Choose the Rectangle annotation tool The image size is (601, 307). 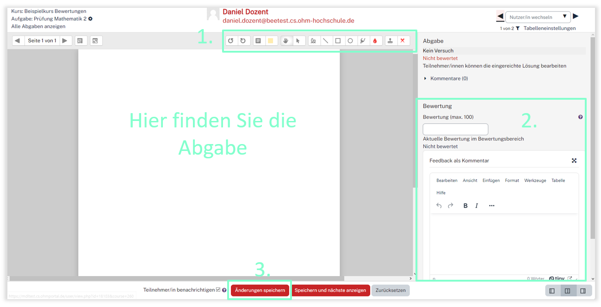pyautogui.click(x=338, y=41)
